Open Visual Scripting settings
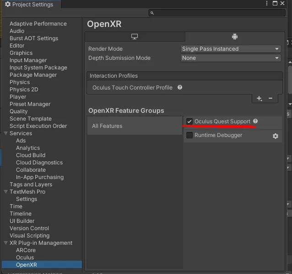 (30, 236)
